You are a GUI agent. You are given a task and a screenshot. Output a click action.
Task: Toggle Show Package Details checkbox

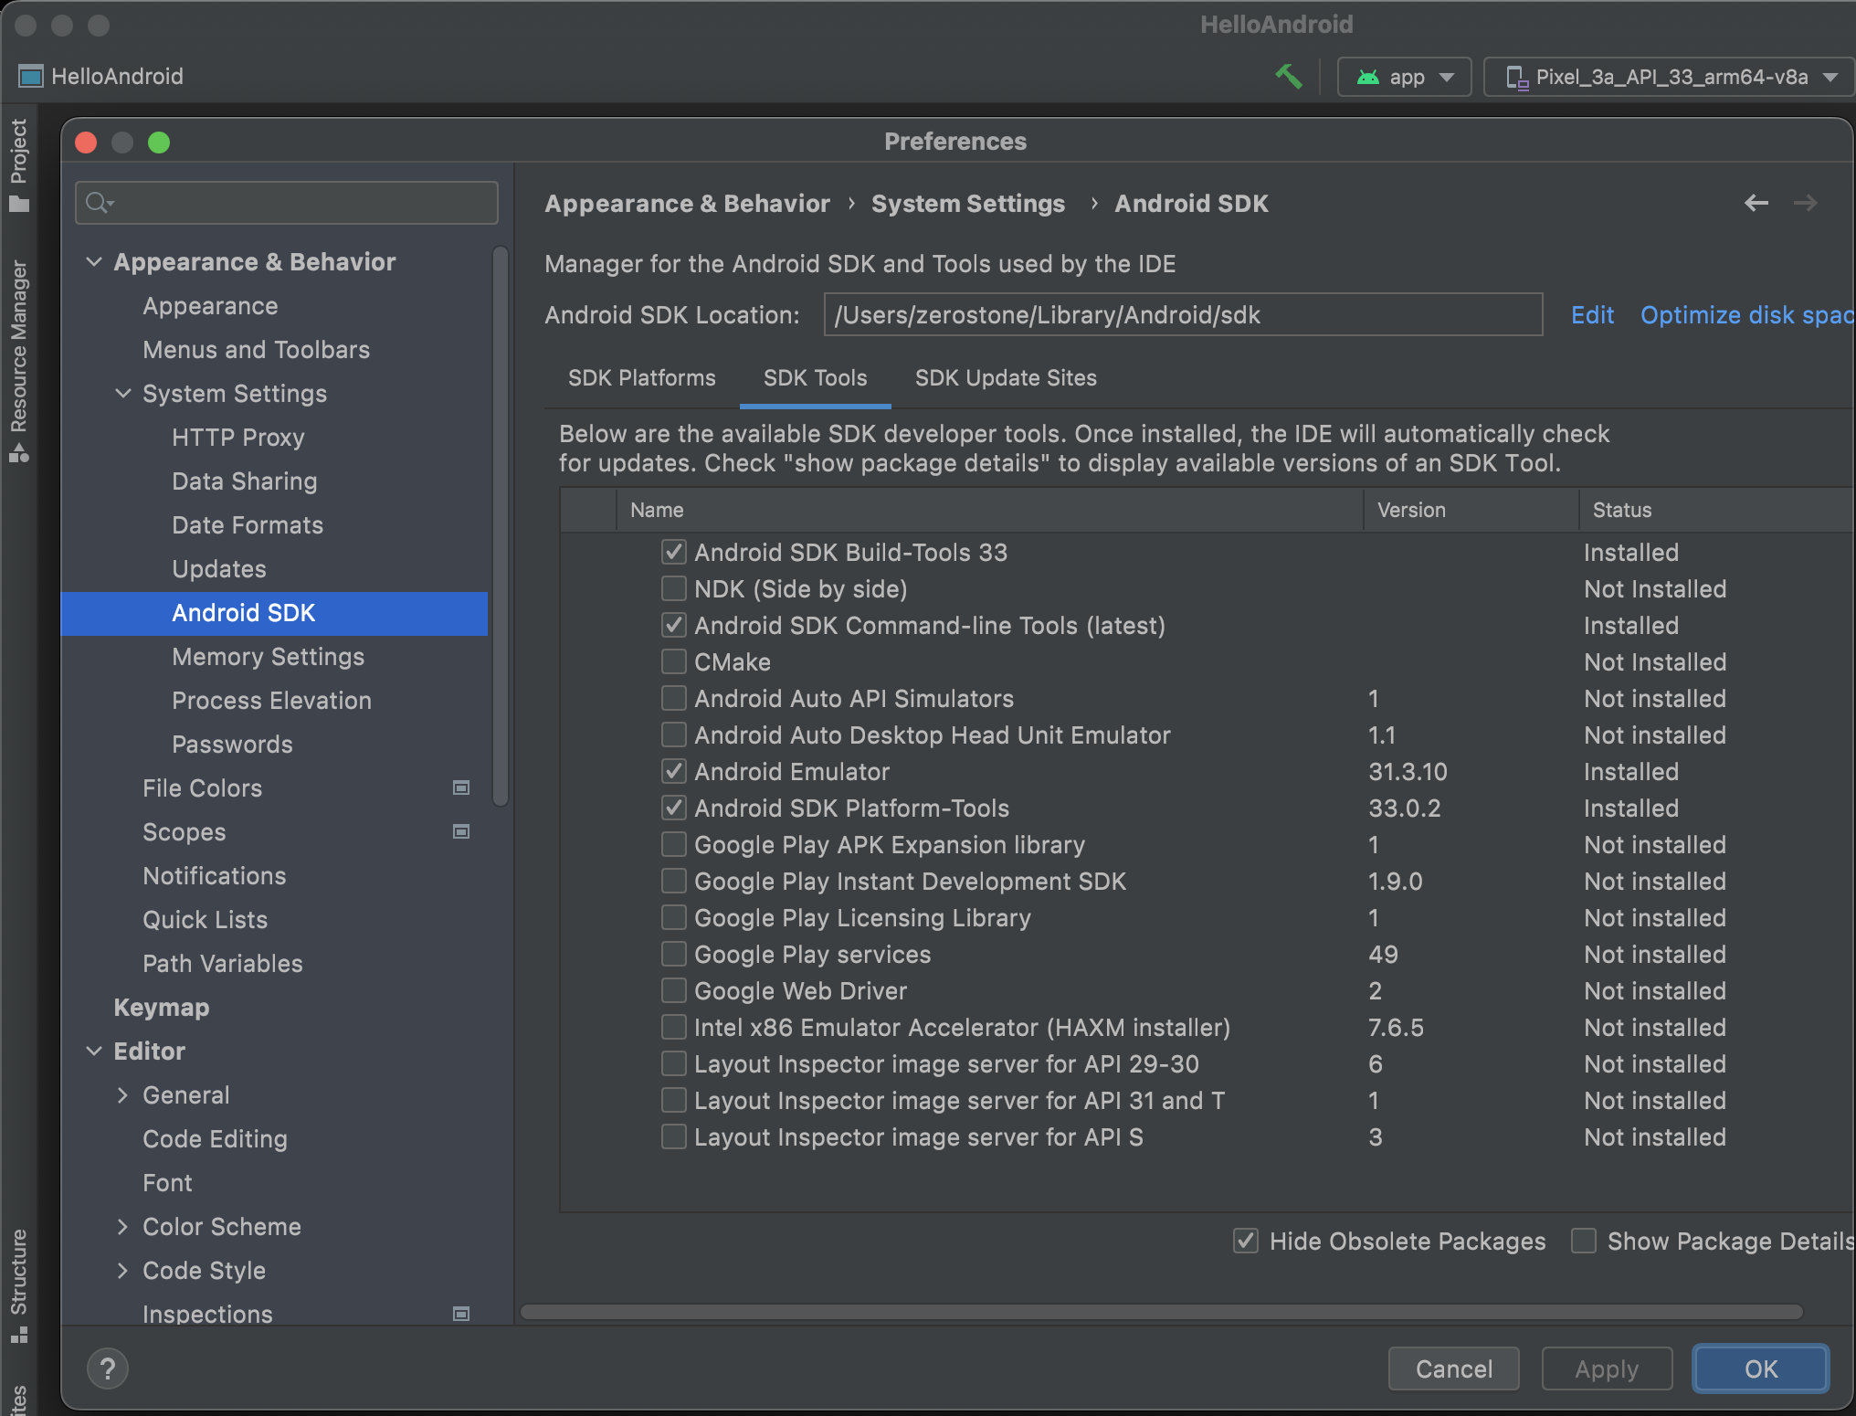pos(1584,1241)
